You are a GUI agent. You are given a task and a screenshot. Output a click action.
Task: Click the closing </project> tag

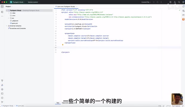[65, 52]
